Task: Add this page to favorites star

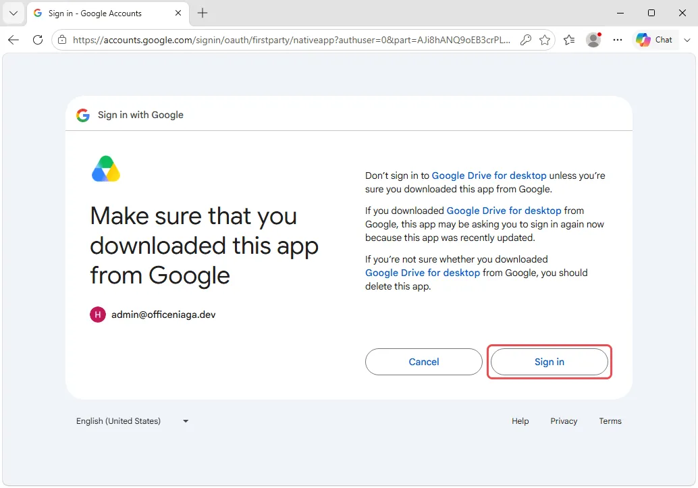Action: tap(544, 40)
